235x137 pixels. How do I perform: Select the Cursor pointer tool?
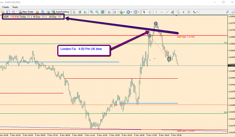click(x=144, y=12)
